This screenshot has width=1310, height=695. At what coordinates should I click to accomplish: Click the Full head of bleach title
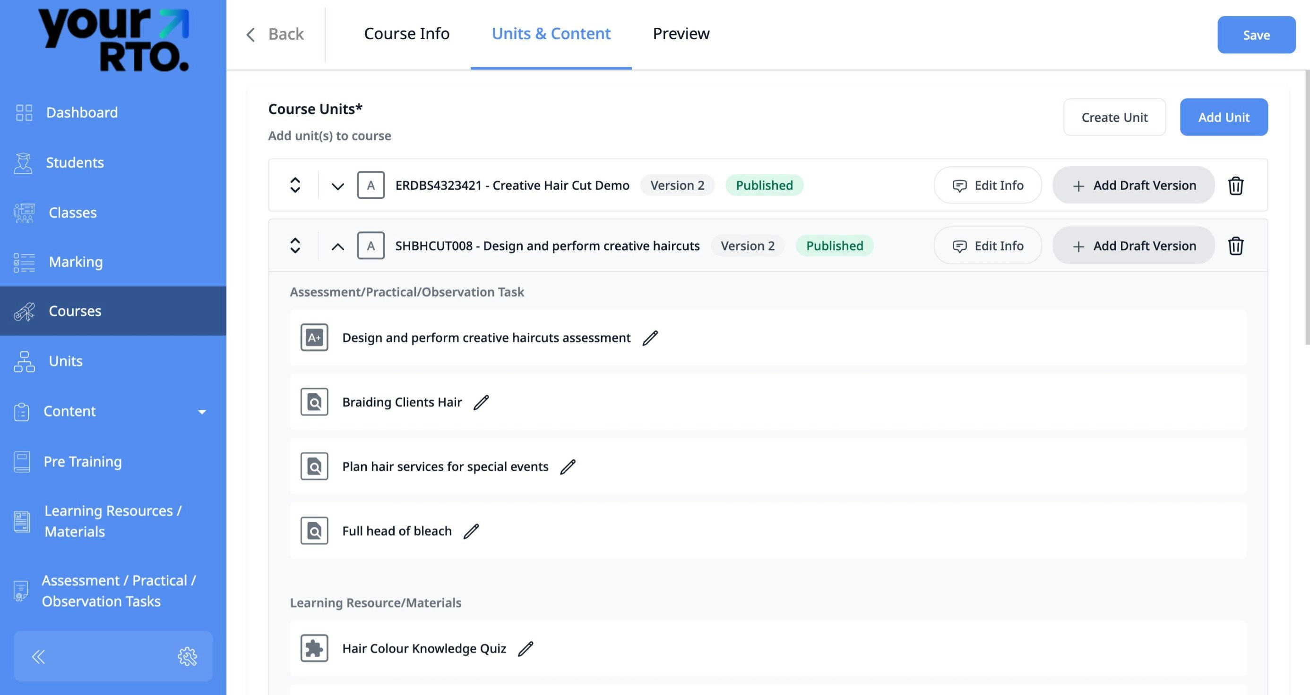(396, 532)
